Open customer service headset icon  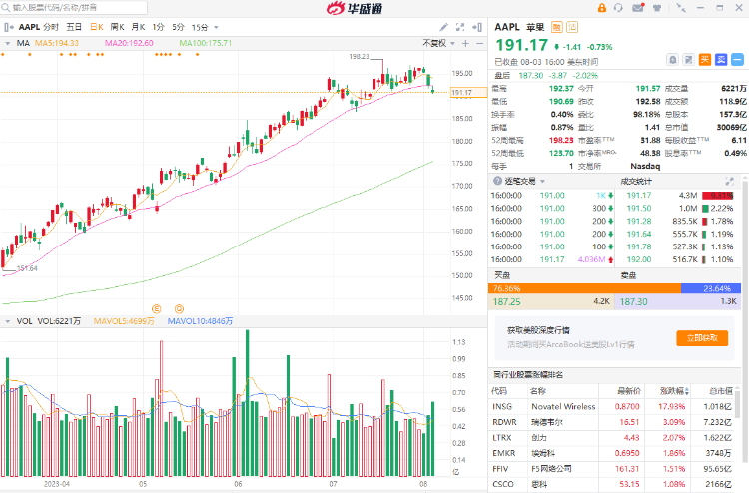click(619, 8)
